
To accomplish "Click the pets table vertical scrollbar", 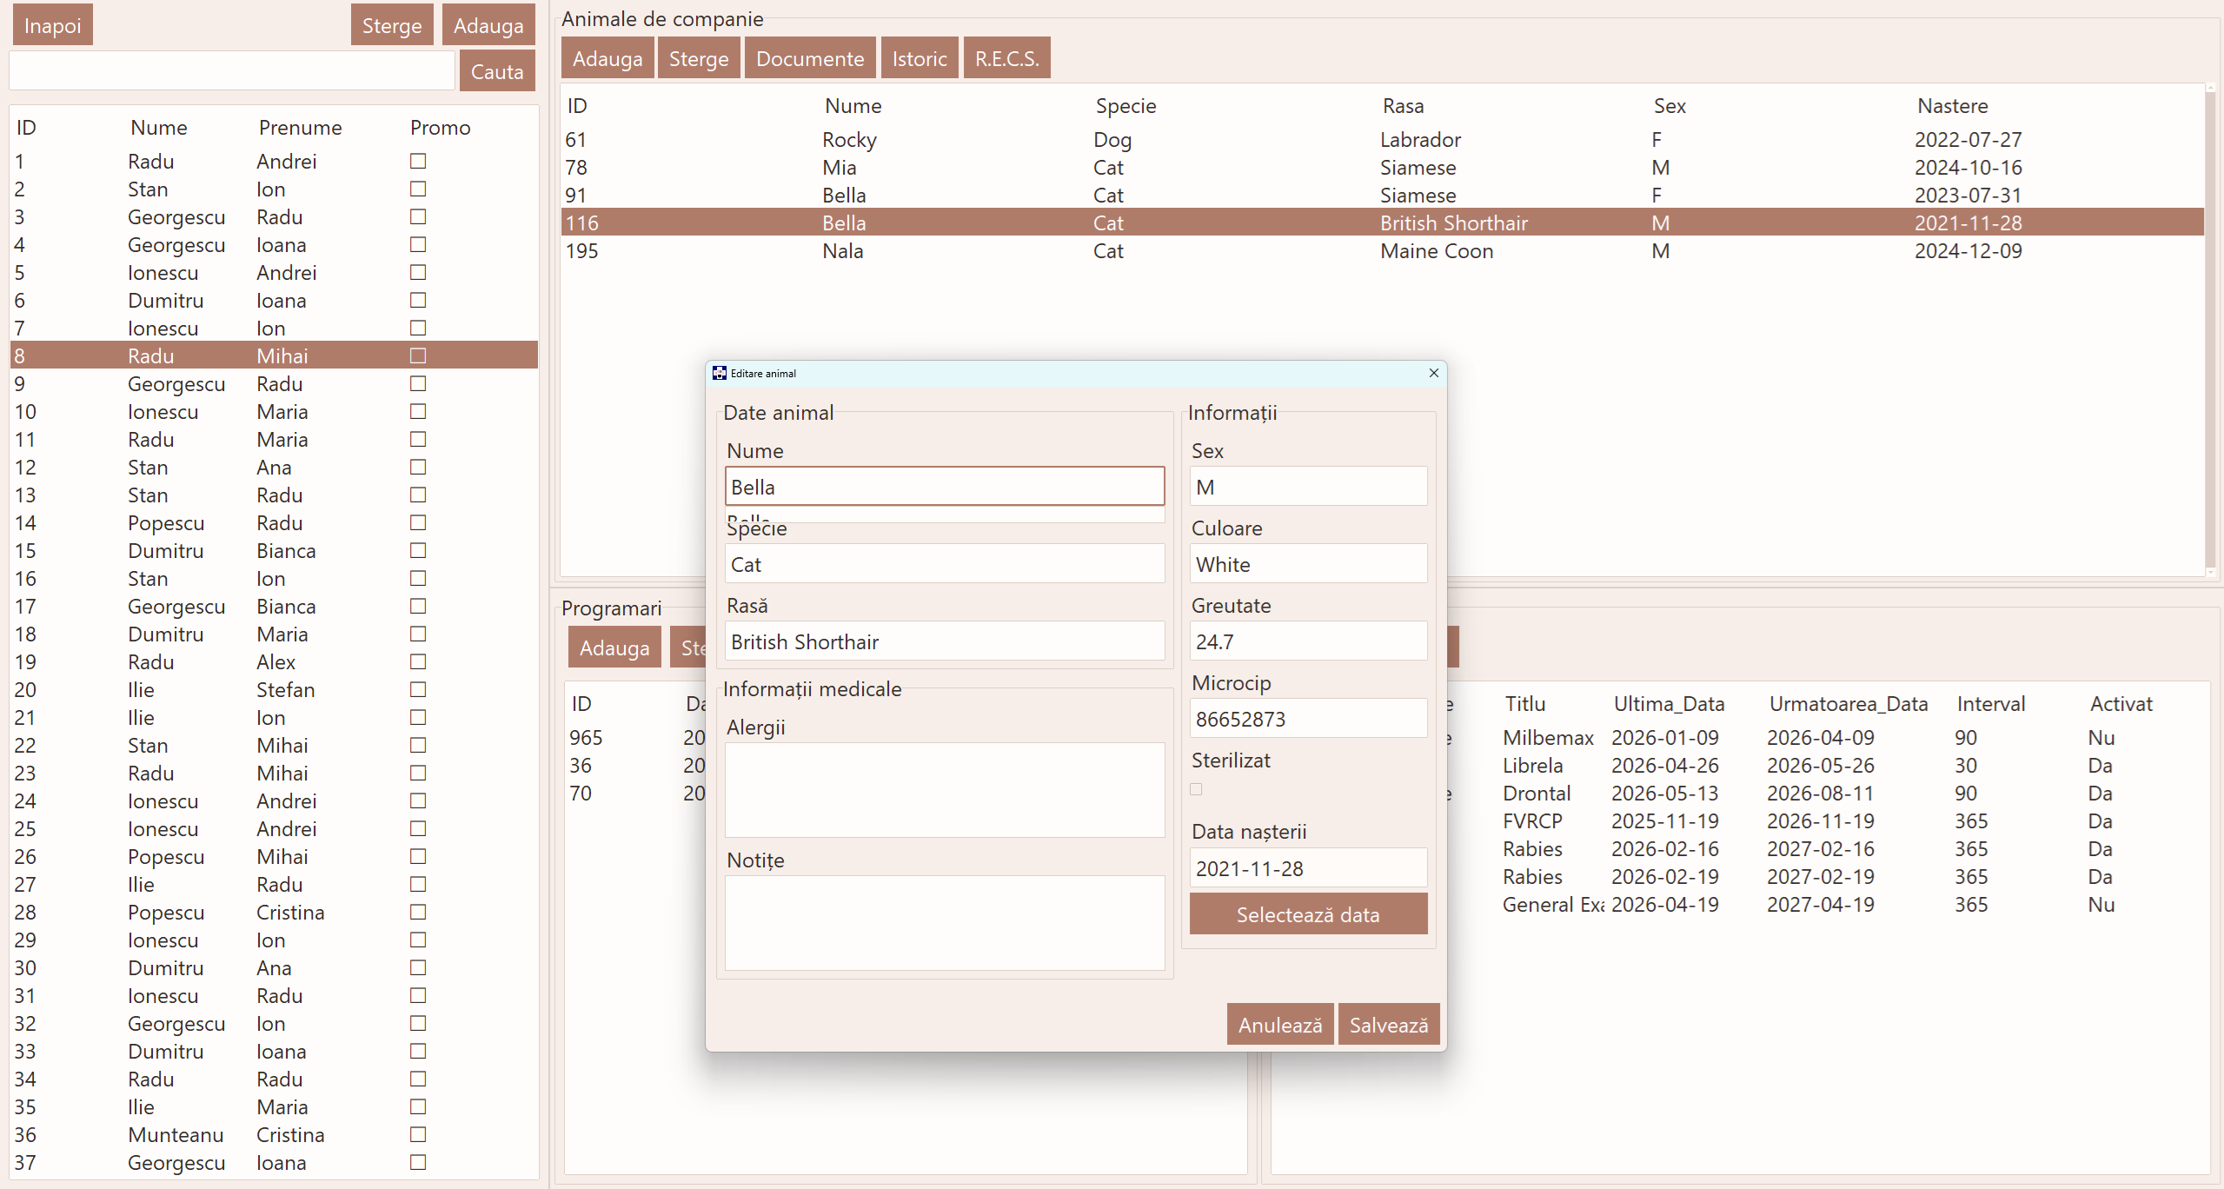I will click(x=2211, y=330).
